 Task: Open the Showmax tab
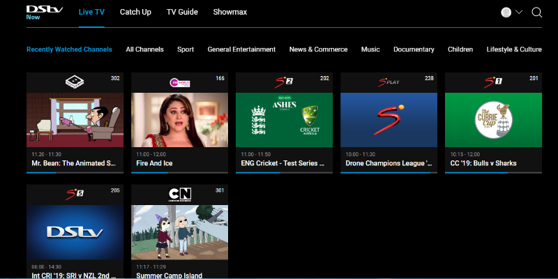coord(230,12)
